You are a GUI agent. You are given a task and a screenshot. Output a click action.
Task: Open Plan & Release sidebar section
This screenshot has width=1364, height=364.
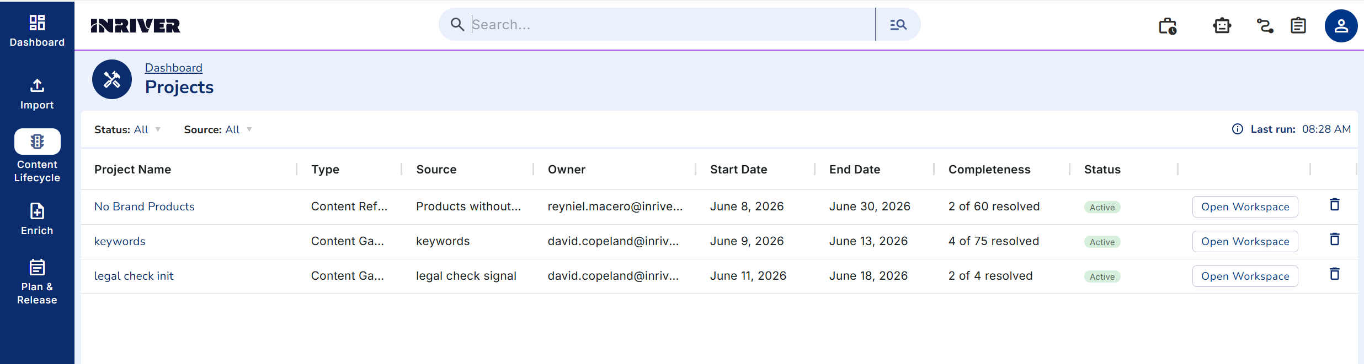(x=37, y=282)
